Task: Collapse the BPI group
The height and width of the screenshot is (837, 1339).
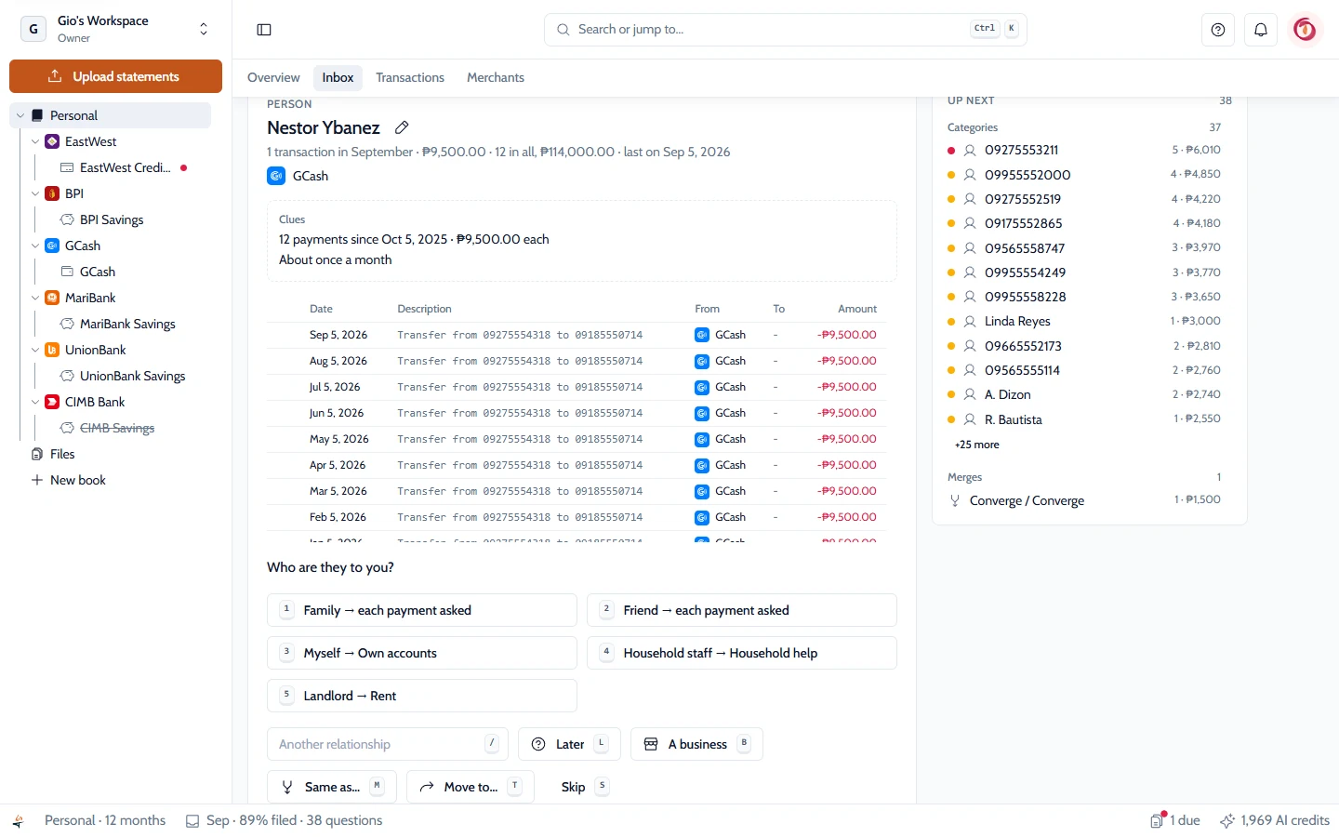Action: click(x=35, y=193)
